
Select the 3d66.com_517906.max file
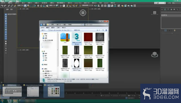(x=77, y=39)
